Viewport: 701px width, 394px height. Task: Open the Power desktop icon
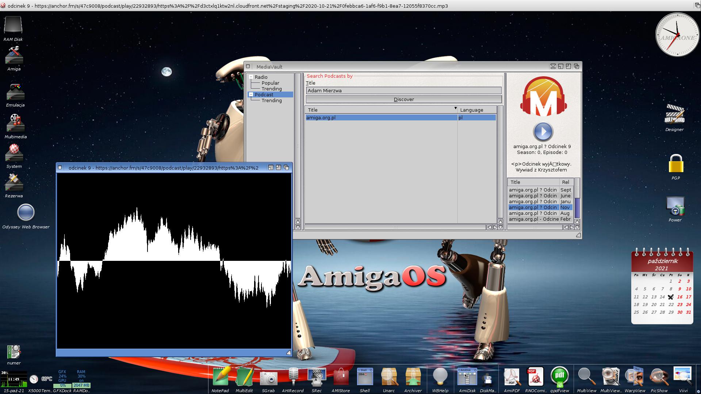pos(675,206)
